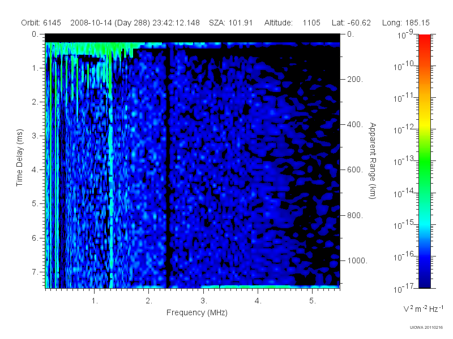
Task: Click the 'Apparent Range (km)' axis label
Action: click(373, 160)
